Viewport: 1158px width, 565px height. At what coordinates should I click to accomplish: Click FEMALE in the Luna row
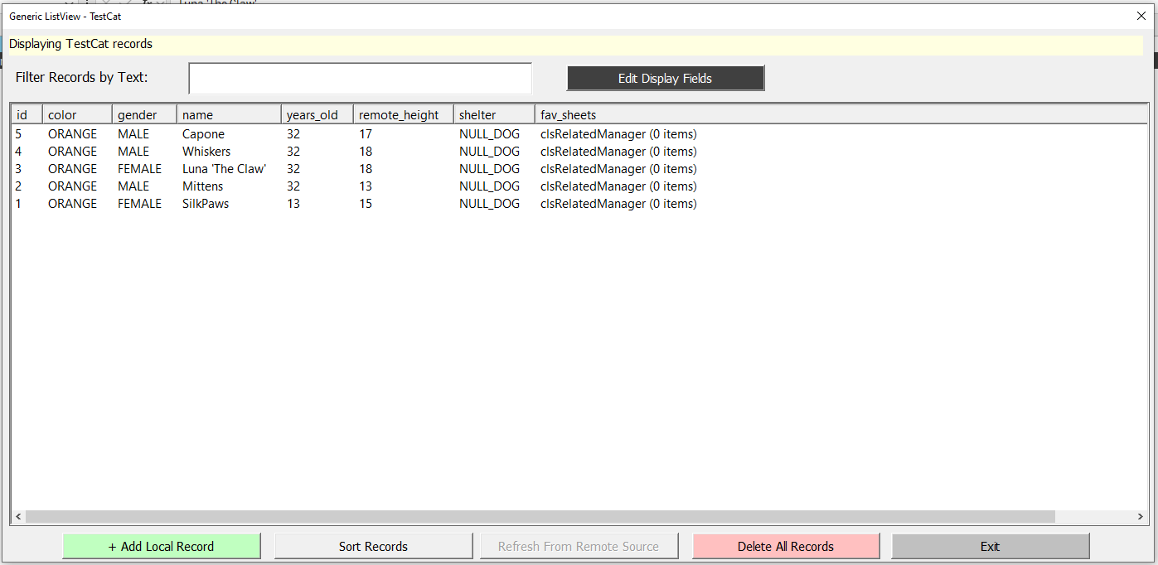click(x=139, y=169)
